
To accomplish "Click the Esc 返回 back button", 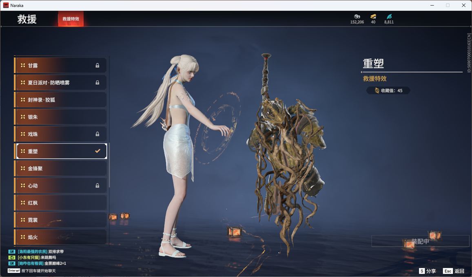I will [454, 271].
